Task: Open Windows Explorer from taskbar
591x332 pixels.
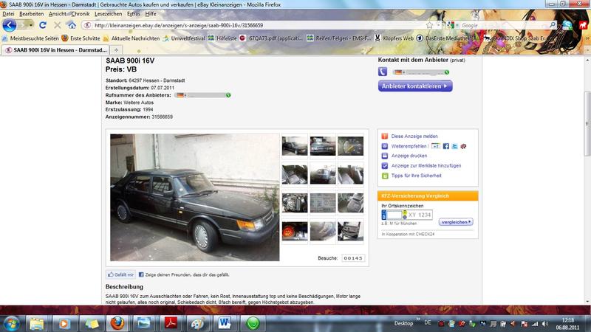Action: (x=36, y=323)
